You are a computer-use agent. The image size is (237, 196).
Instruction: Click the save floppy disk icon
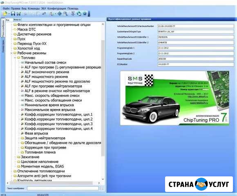pos(13,14)
